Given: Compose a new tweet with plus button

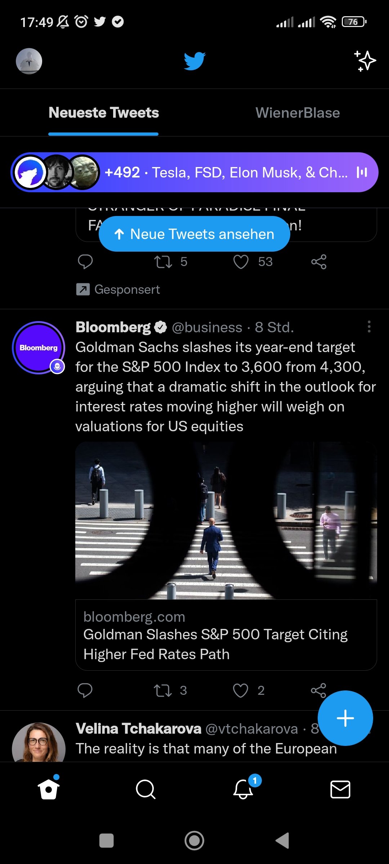Looking at the screenshot, I should (345, 718).
